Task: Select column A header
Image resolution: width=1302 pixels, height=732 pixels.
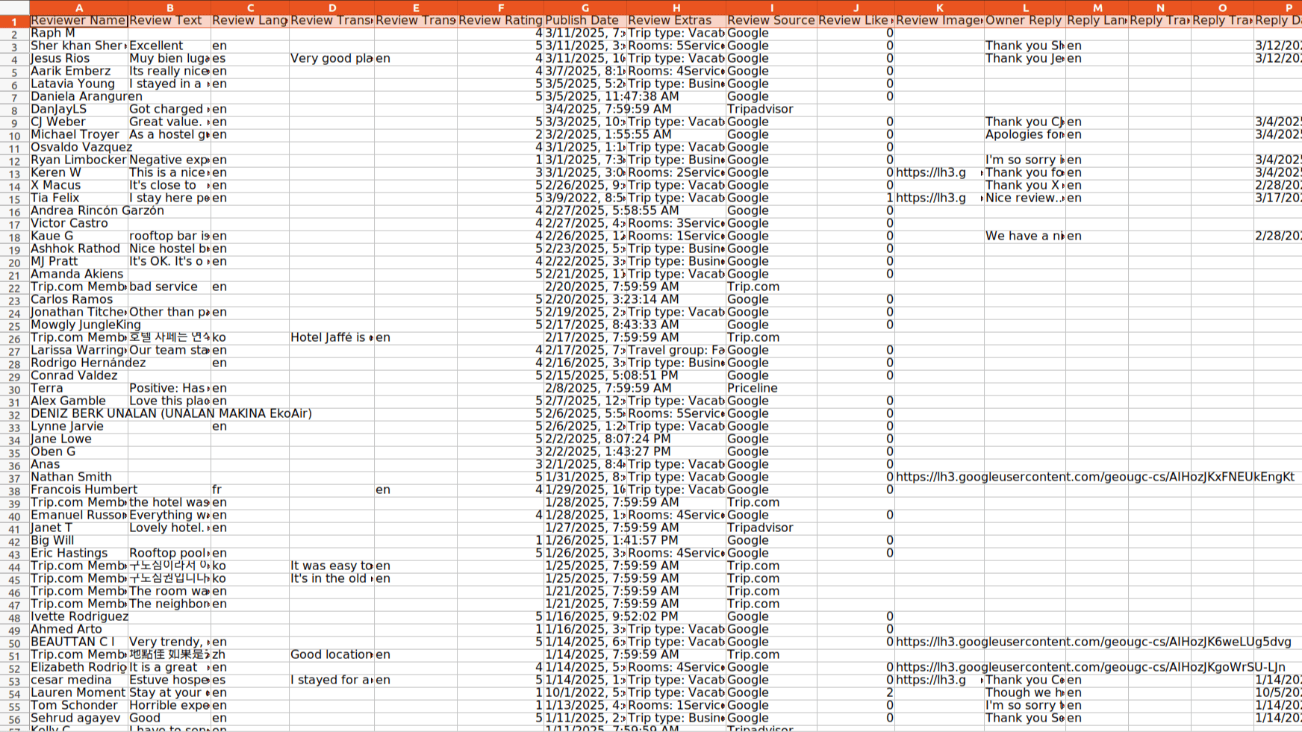Action: 78,7
